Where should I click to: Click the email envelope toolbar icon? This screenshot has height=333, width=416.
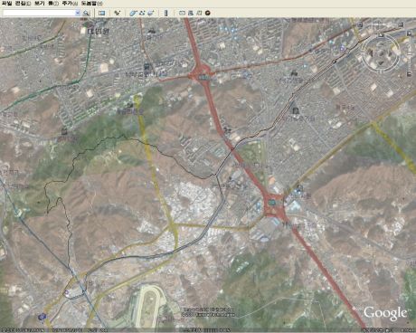tap(182, 13)
